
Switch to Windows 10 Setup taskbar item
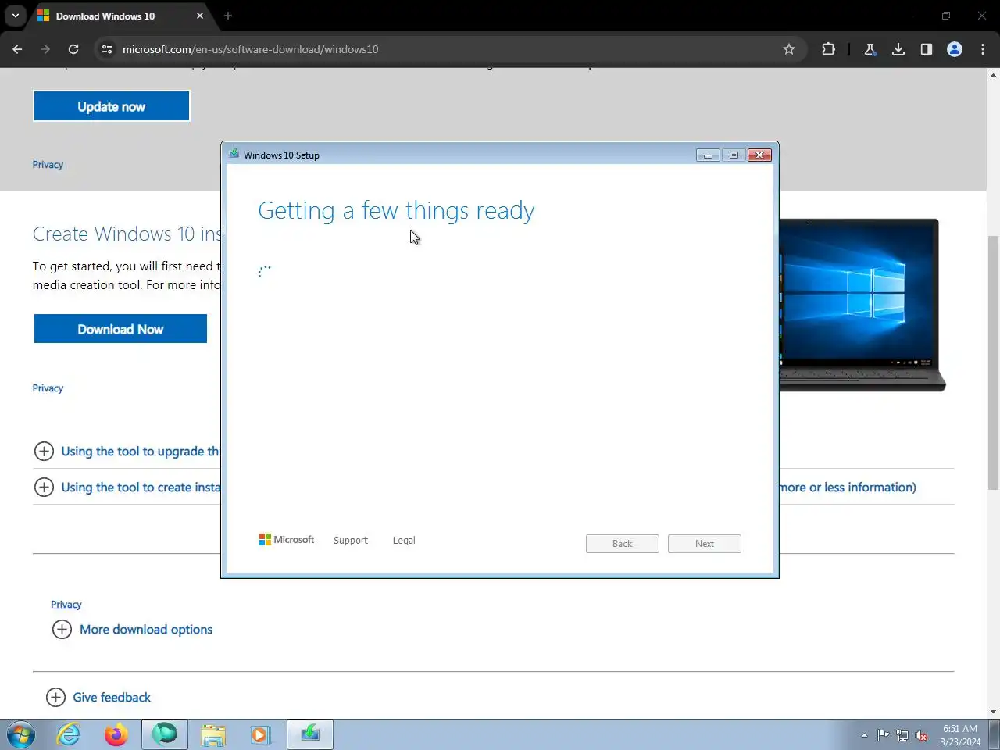(x=310, y=734)
